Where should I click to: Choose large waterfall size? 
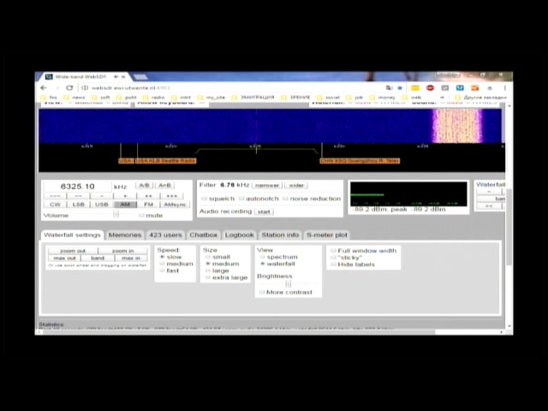(207, 271)
